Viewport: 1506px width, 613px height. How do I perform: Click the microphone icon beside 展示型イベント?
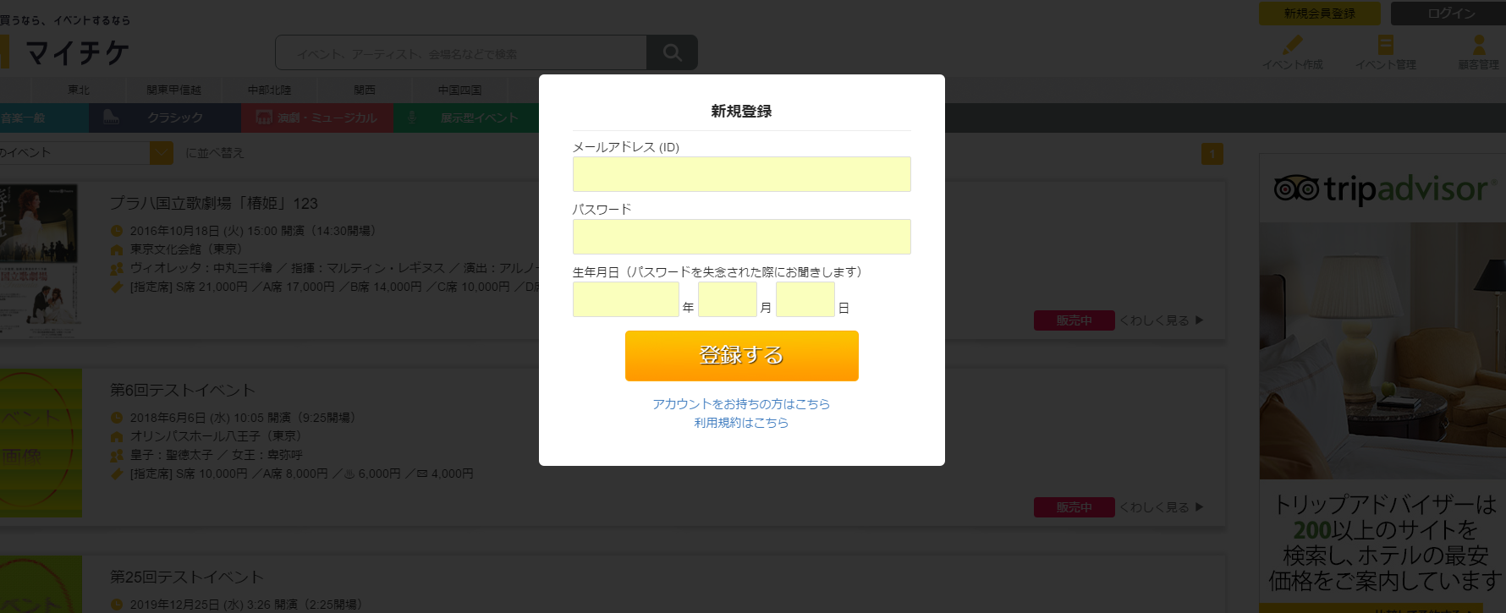(x=412, y=118)
